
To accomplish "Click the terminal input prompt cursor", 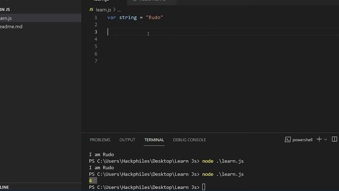I will tap(203, 187).
